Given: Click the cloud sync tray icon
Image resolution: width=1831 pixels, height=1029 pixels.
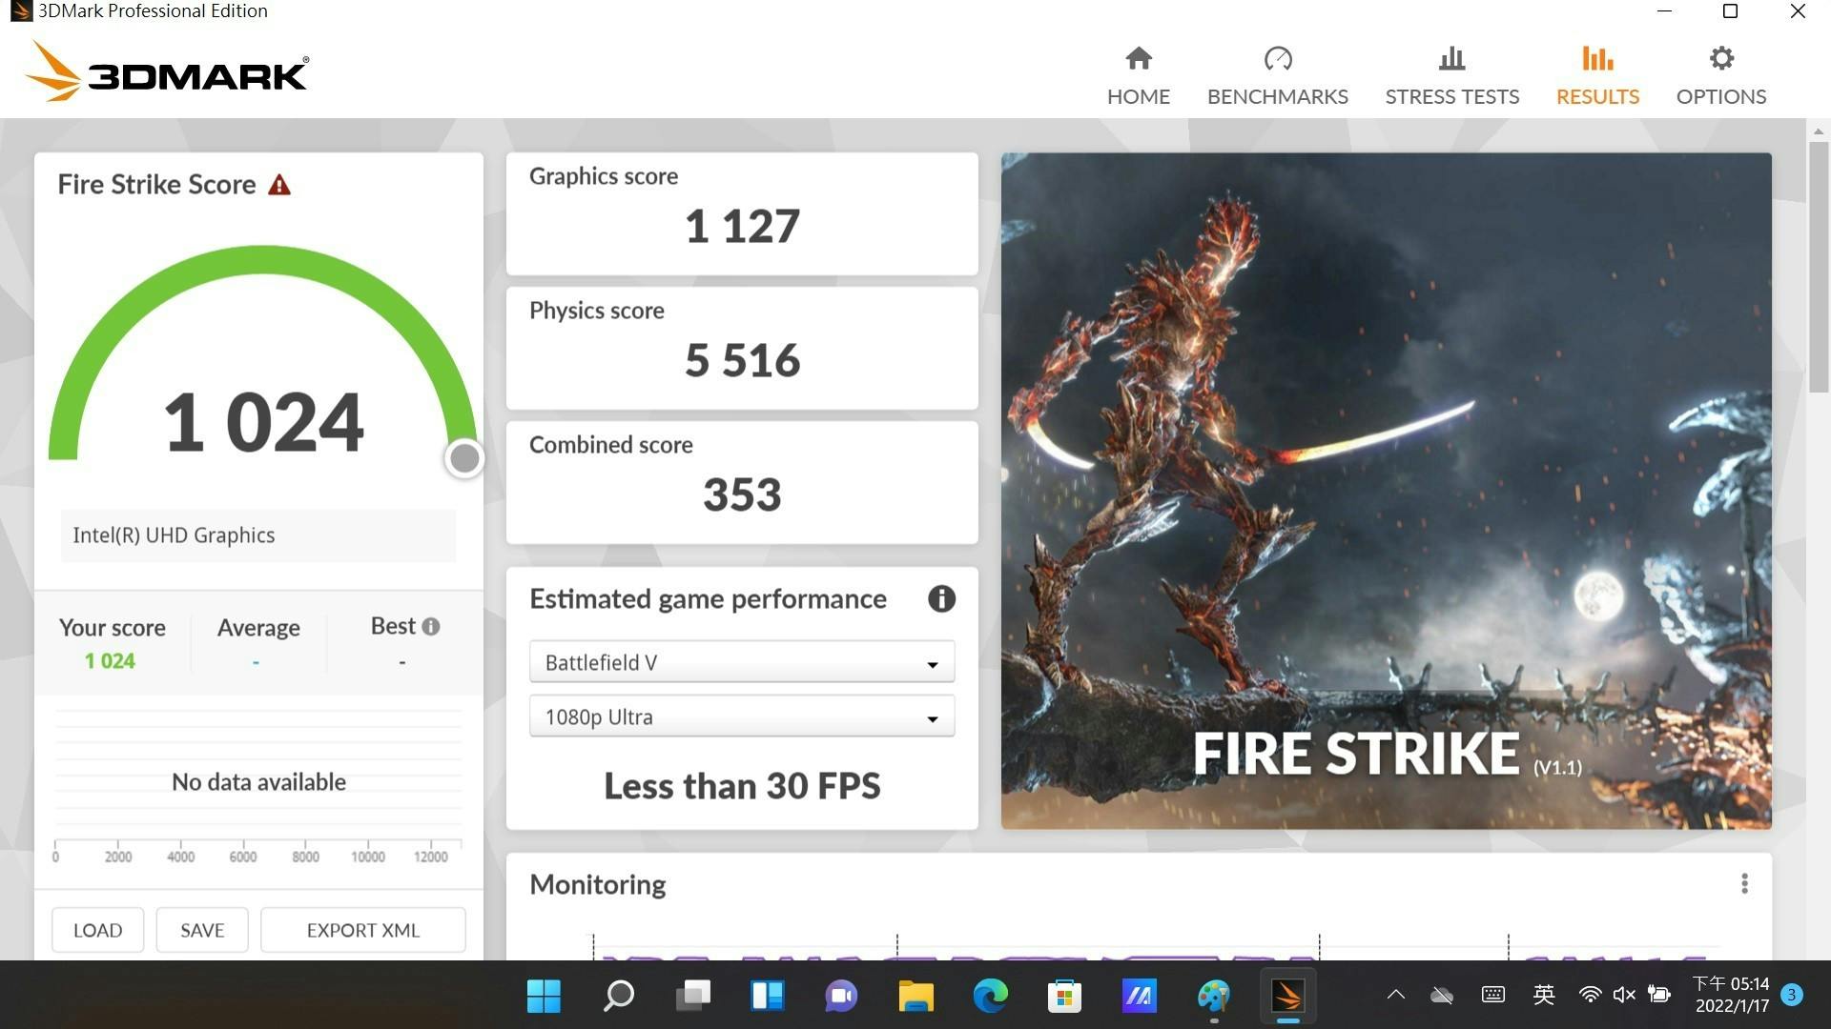Looking at the screenshot, I should pyautogui.click(x=1442, y=996).
